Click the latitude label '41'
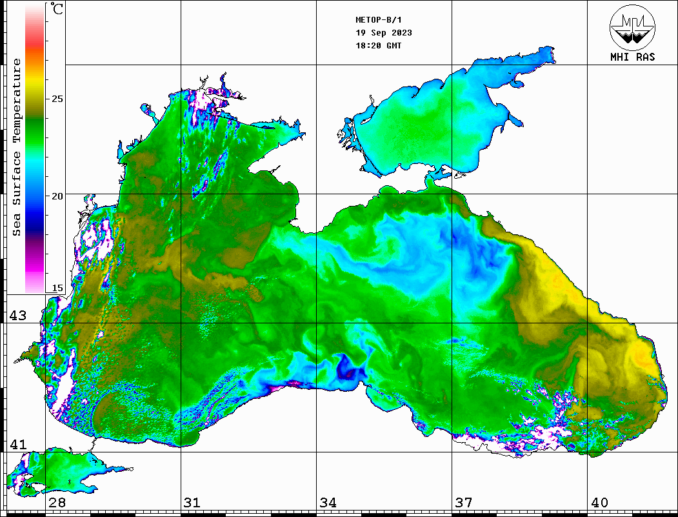 click(x=18, y=444)
